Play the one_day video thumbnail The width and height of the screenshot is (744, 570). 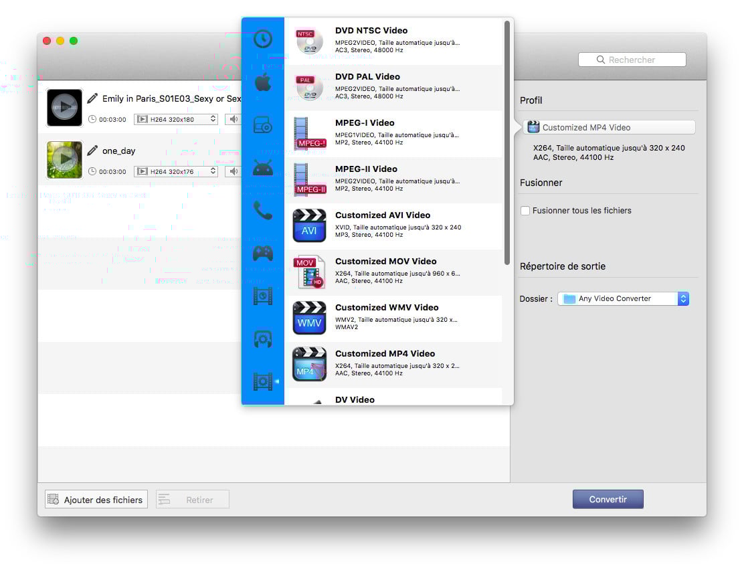(x=64, y=159)
